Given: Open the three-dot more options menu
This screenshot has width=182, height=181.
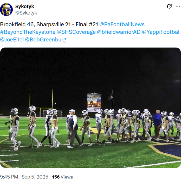Looking at the screenshot, I should pos(178,6).
